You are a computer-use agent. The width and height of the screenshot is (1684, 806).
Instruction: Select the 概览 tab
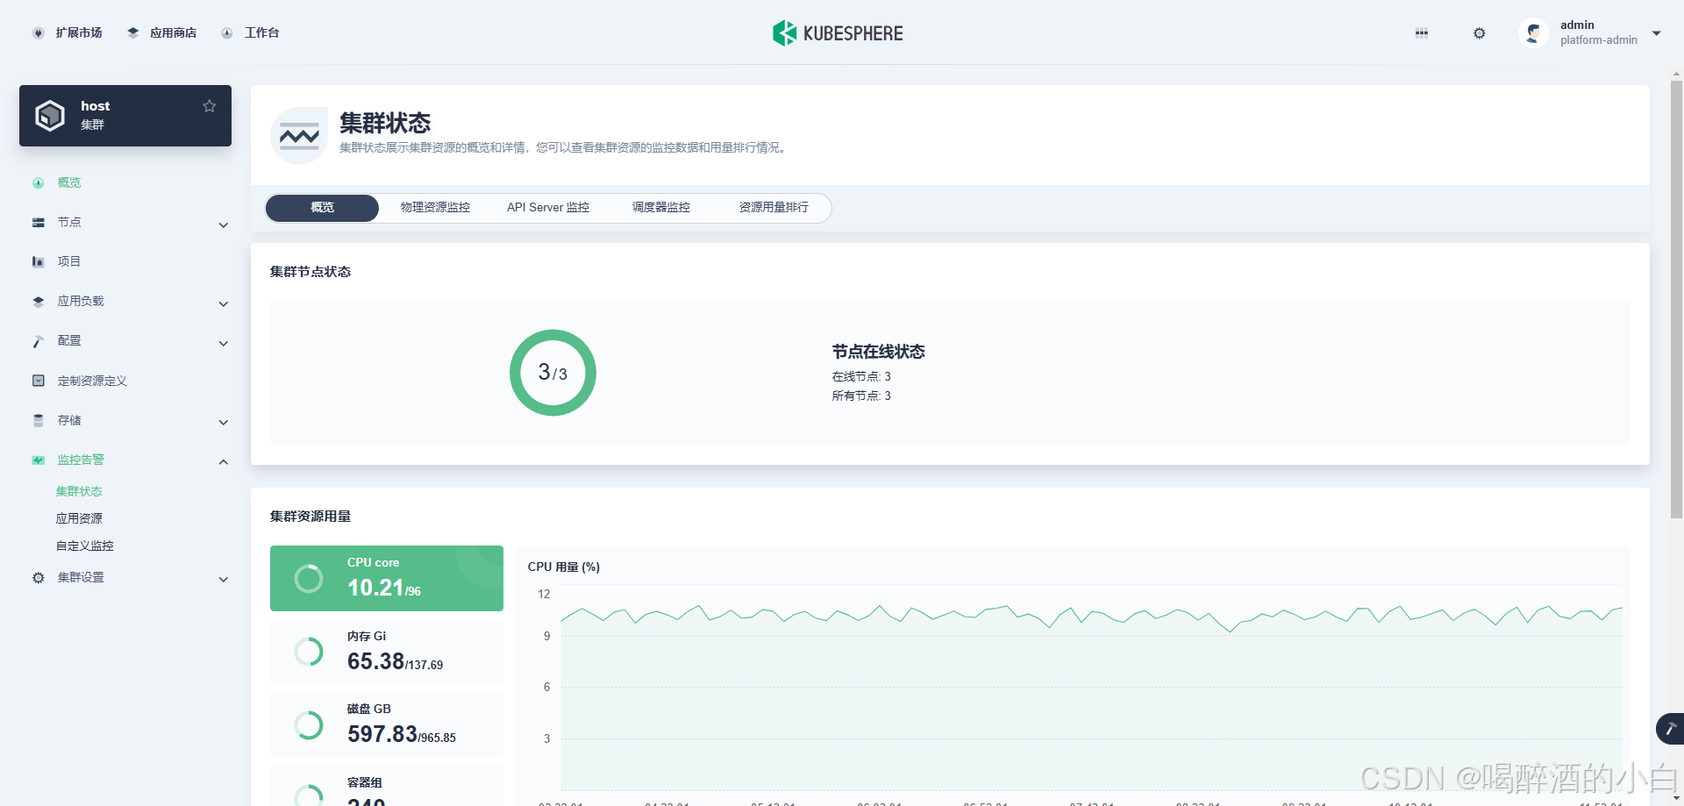[322, 208]
